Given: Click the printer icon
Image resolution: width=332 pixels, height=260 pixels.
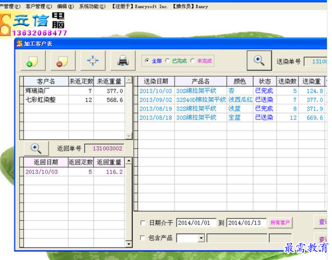Looking at the screenshot, I should click(123, 61).
